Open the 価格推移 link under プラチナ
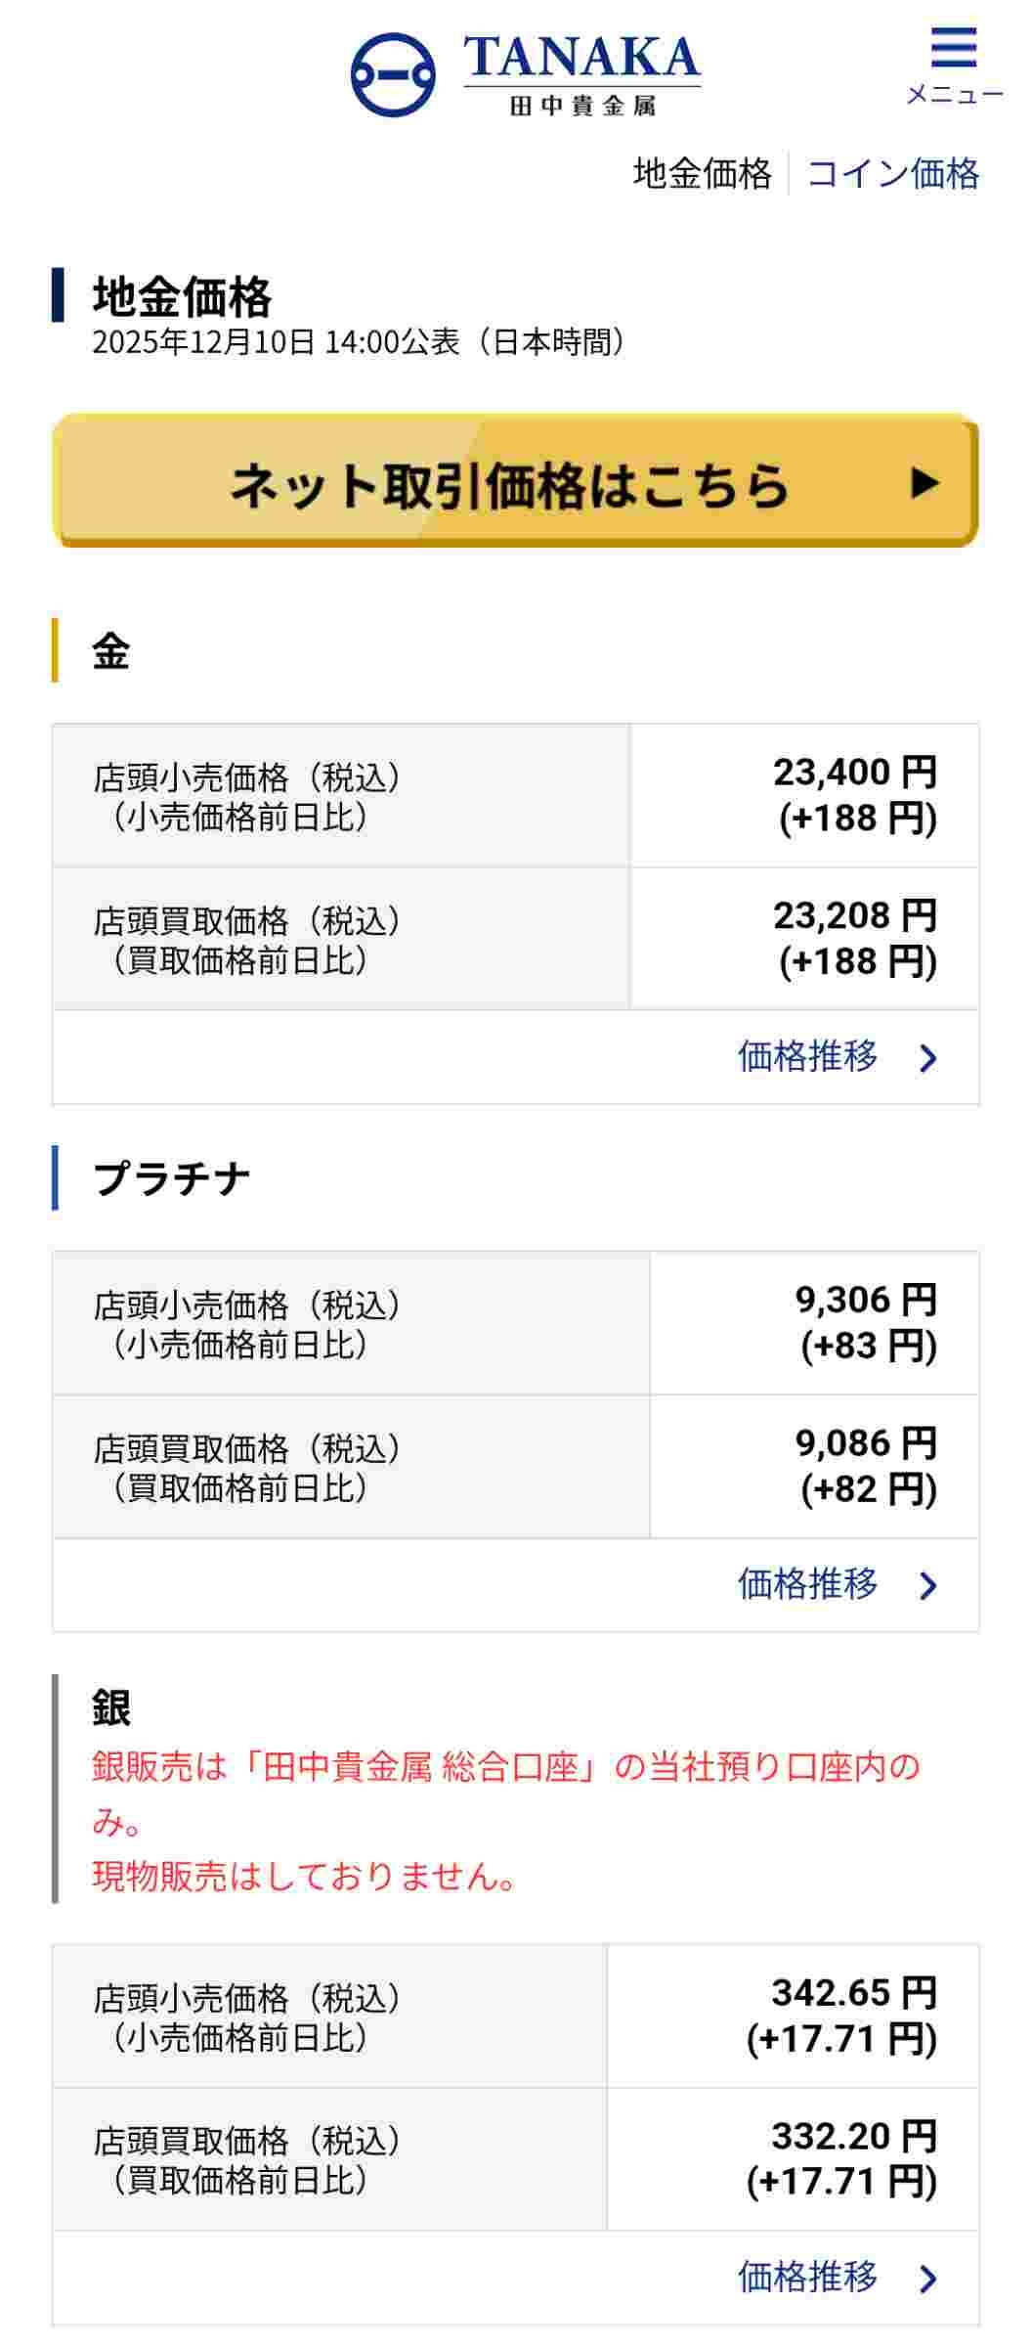 point(807,1584)
